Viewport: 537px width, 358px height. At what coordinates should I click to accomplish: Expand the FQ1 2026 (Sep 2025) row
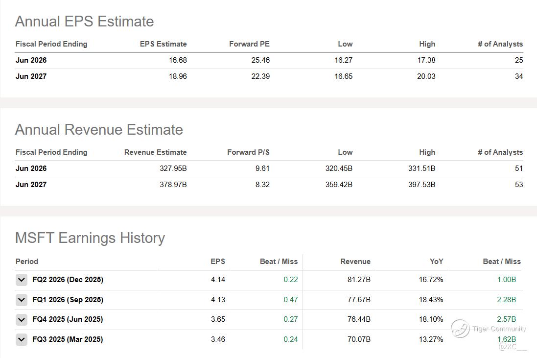click(x=21, y=300)
